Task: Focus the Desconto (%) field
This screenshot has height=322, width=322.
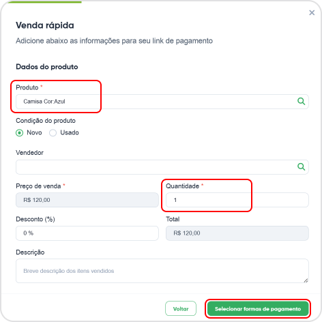Action: click(87, 233)
